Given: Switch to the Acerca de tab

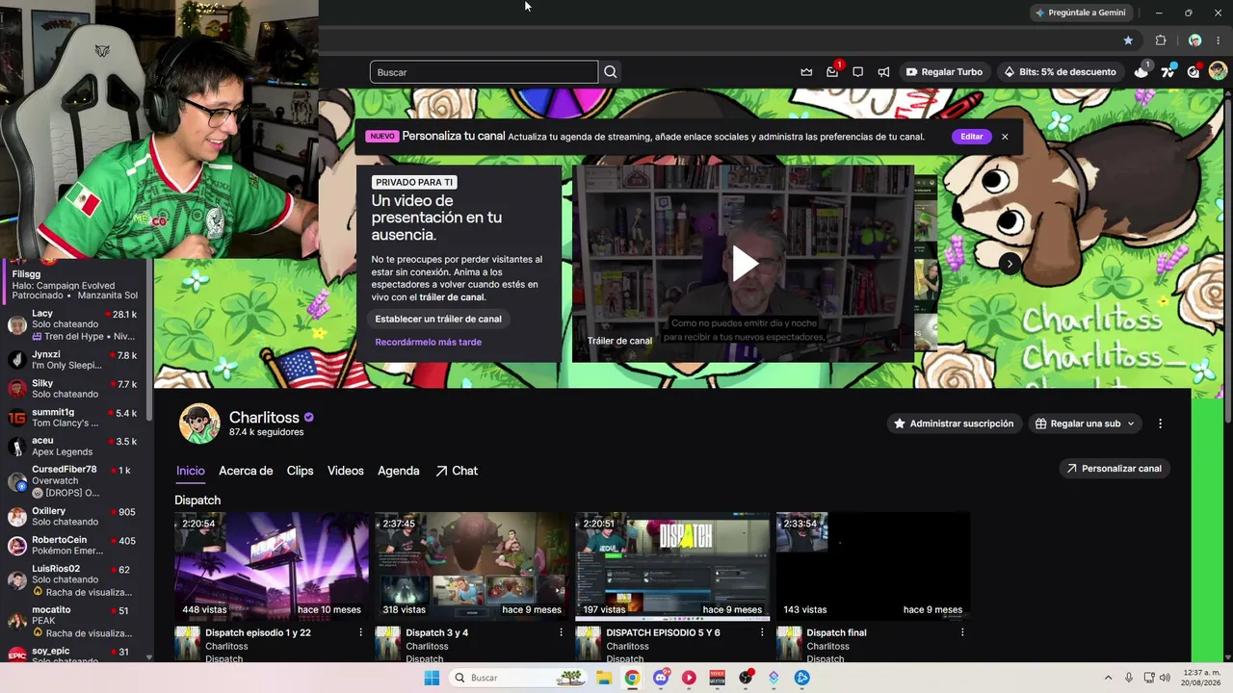Looking at the screenshot, I should 246,471.
